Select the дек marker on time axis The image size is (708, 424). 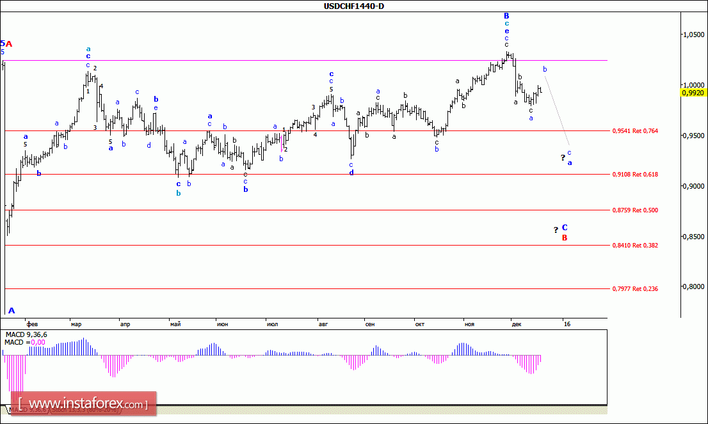517,324
